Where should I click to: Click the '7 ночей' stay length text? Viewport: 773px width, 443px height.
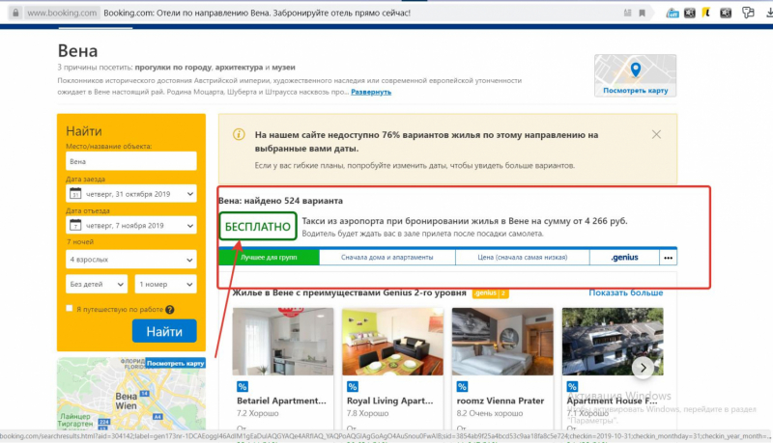tap(79, 241)
